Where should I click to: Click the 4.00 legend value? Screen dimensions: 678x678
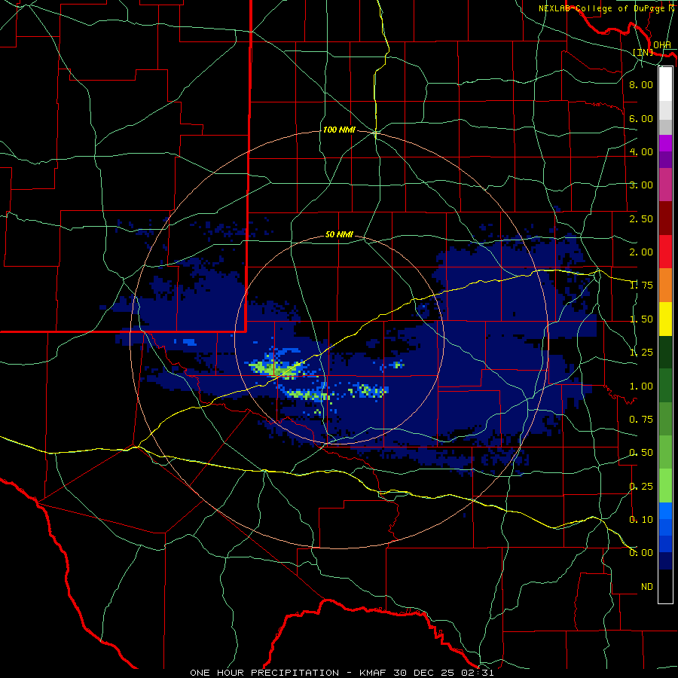click(641, 151)
